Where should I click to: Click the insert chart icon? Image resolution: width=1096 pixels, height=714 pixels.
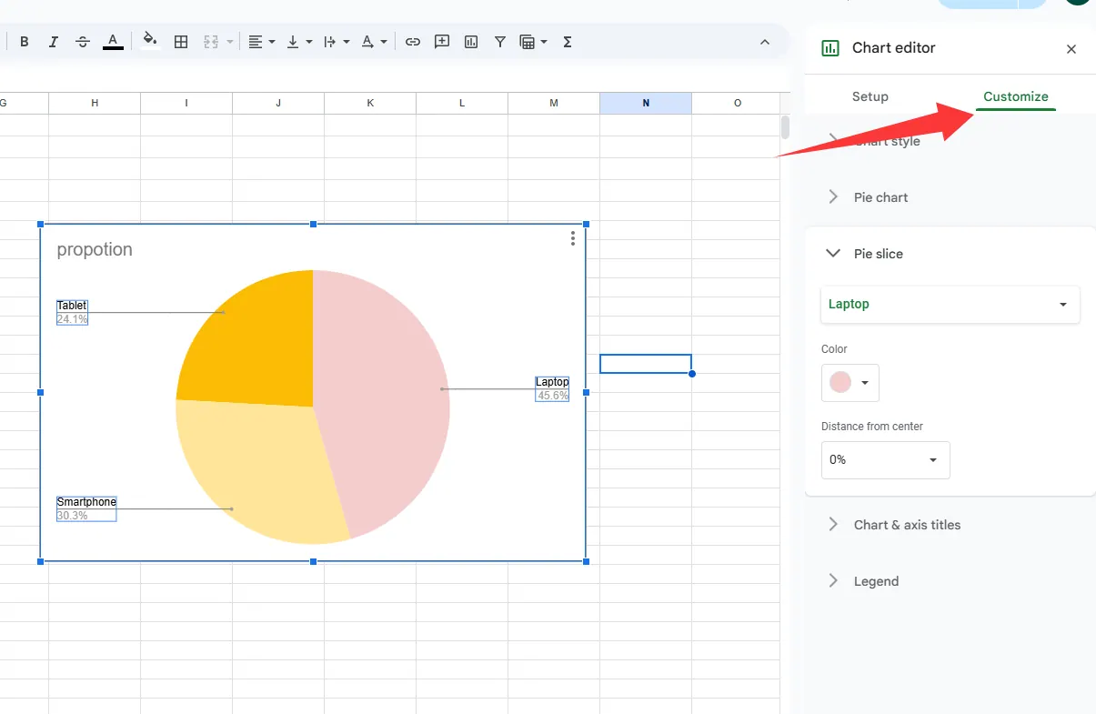(x=471, y=42)
